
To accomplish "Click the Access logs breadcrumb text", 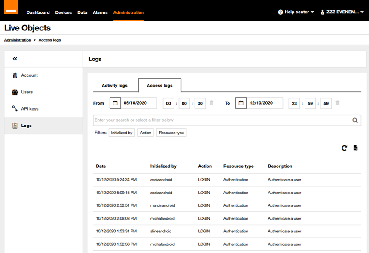I will click(50, 40).
